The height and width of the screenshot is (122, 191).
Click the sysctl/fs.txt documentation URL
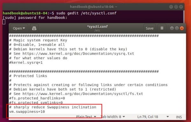point(82,94)
